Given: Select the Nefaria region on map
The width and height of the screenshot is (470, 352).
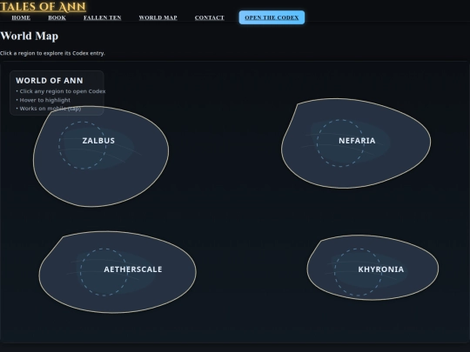Looking at the screenshot, I should (x=356, y=143).
